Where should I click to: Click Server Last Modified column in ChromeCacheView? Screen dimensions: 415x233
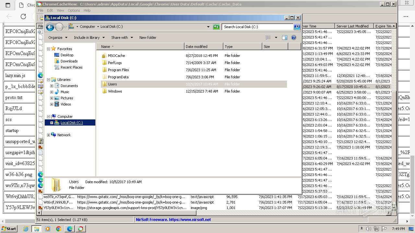point(354,26)
